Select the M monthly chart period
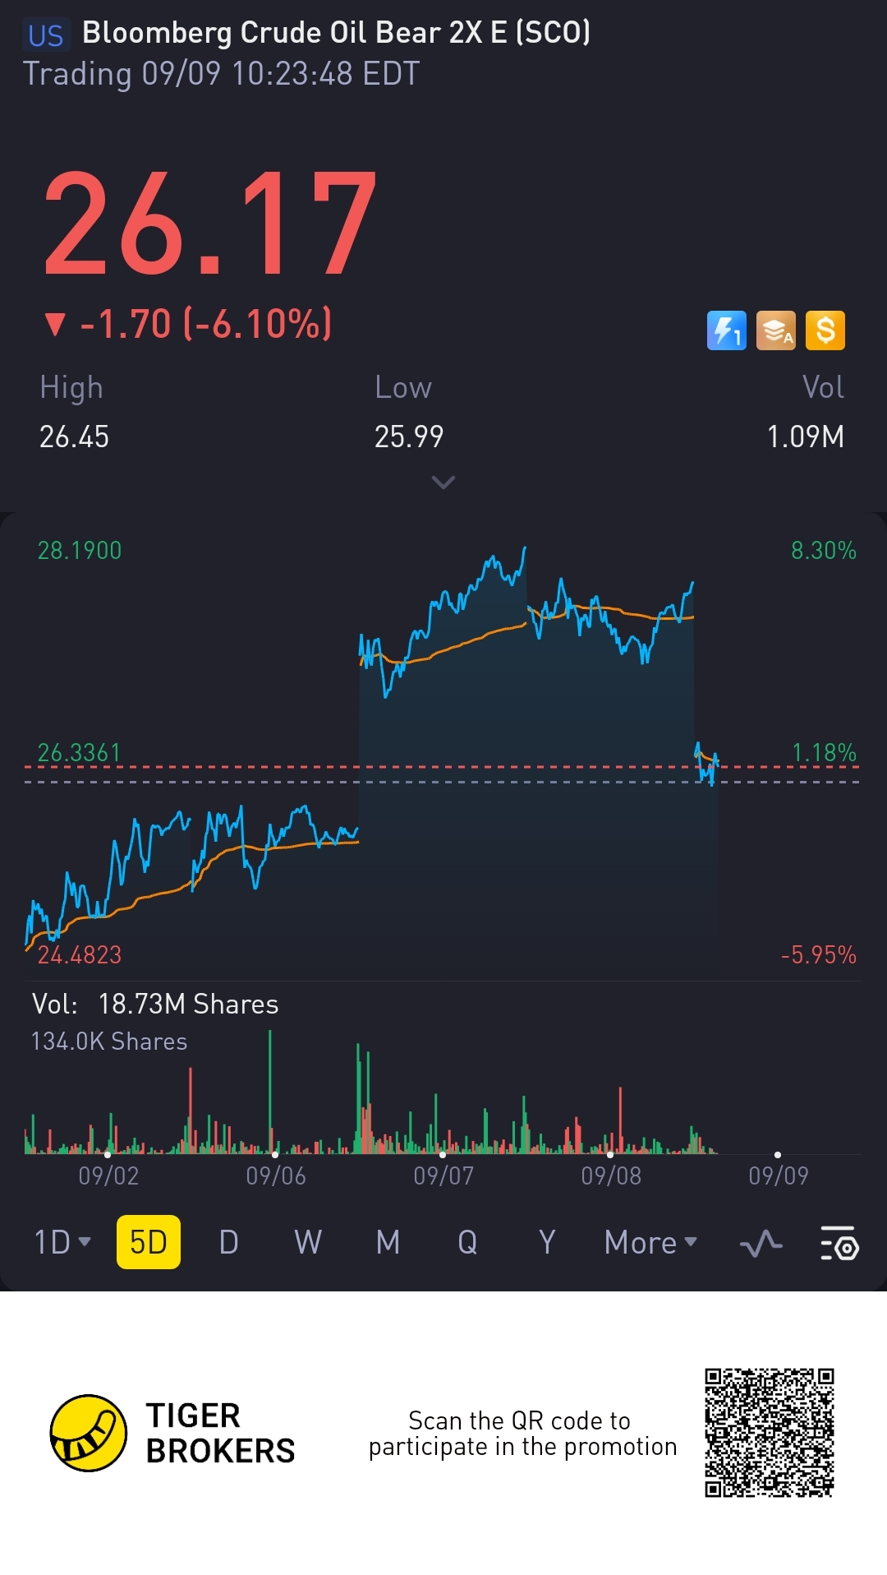The height and width of the screenshot is (1575, 887). click(x=388, y=1242)
